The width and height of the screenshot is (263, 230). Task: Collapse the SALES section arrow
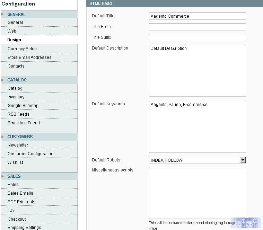(x=2, y=176)
